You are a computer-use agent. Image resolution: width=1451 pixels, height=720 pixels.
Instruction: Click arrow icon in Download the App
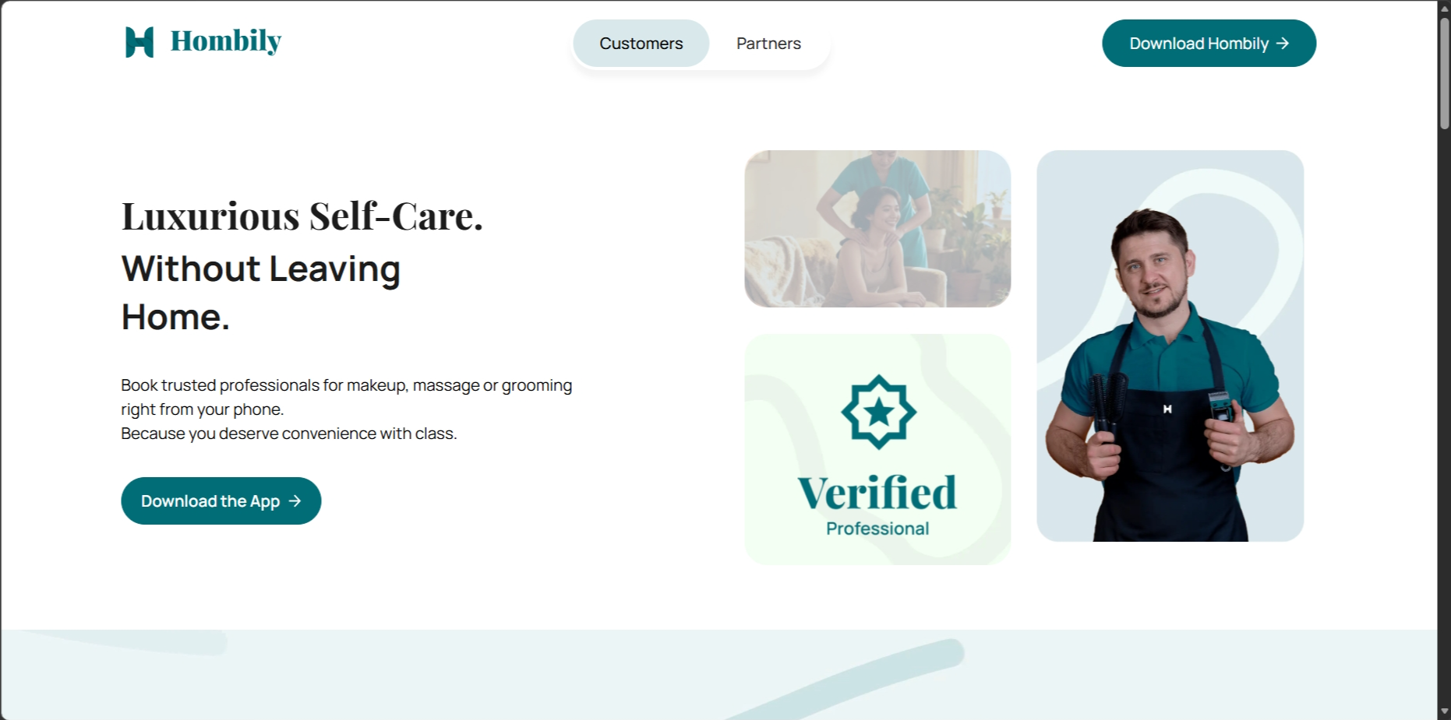pyautogui.click(x=295, y=501)
